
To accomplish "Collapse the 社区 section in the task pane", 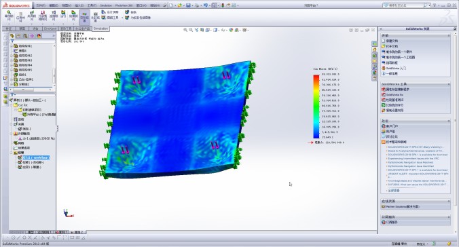I will click(448, 121).
